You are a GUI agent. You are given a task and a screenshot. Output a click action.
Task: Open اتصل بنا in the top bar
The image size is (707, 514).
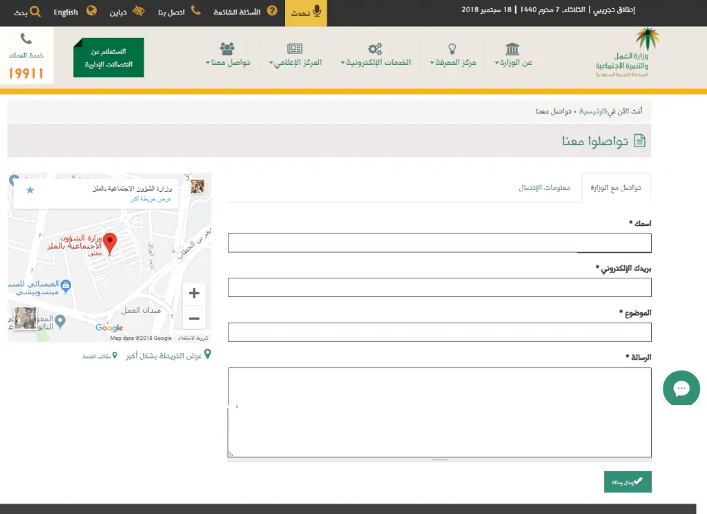[171, 12]
